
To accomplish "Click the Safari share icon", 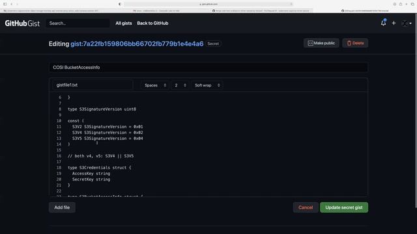I will click(x=401, y=4).
